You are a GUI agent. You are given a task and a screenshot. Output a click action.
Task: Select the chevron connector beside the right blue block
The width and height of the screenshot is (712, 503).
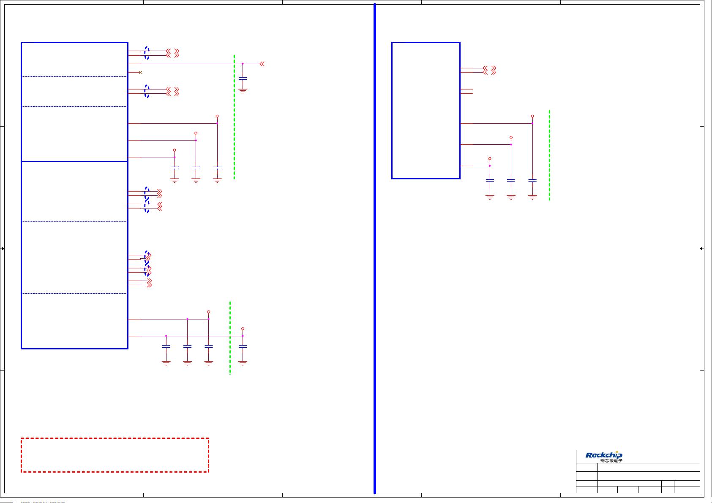pyautogui.click(x=490, y=71)
